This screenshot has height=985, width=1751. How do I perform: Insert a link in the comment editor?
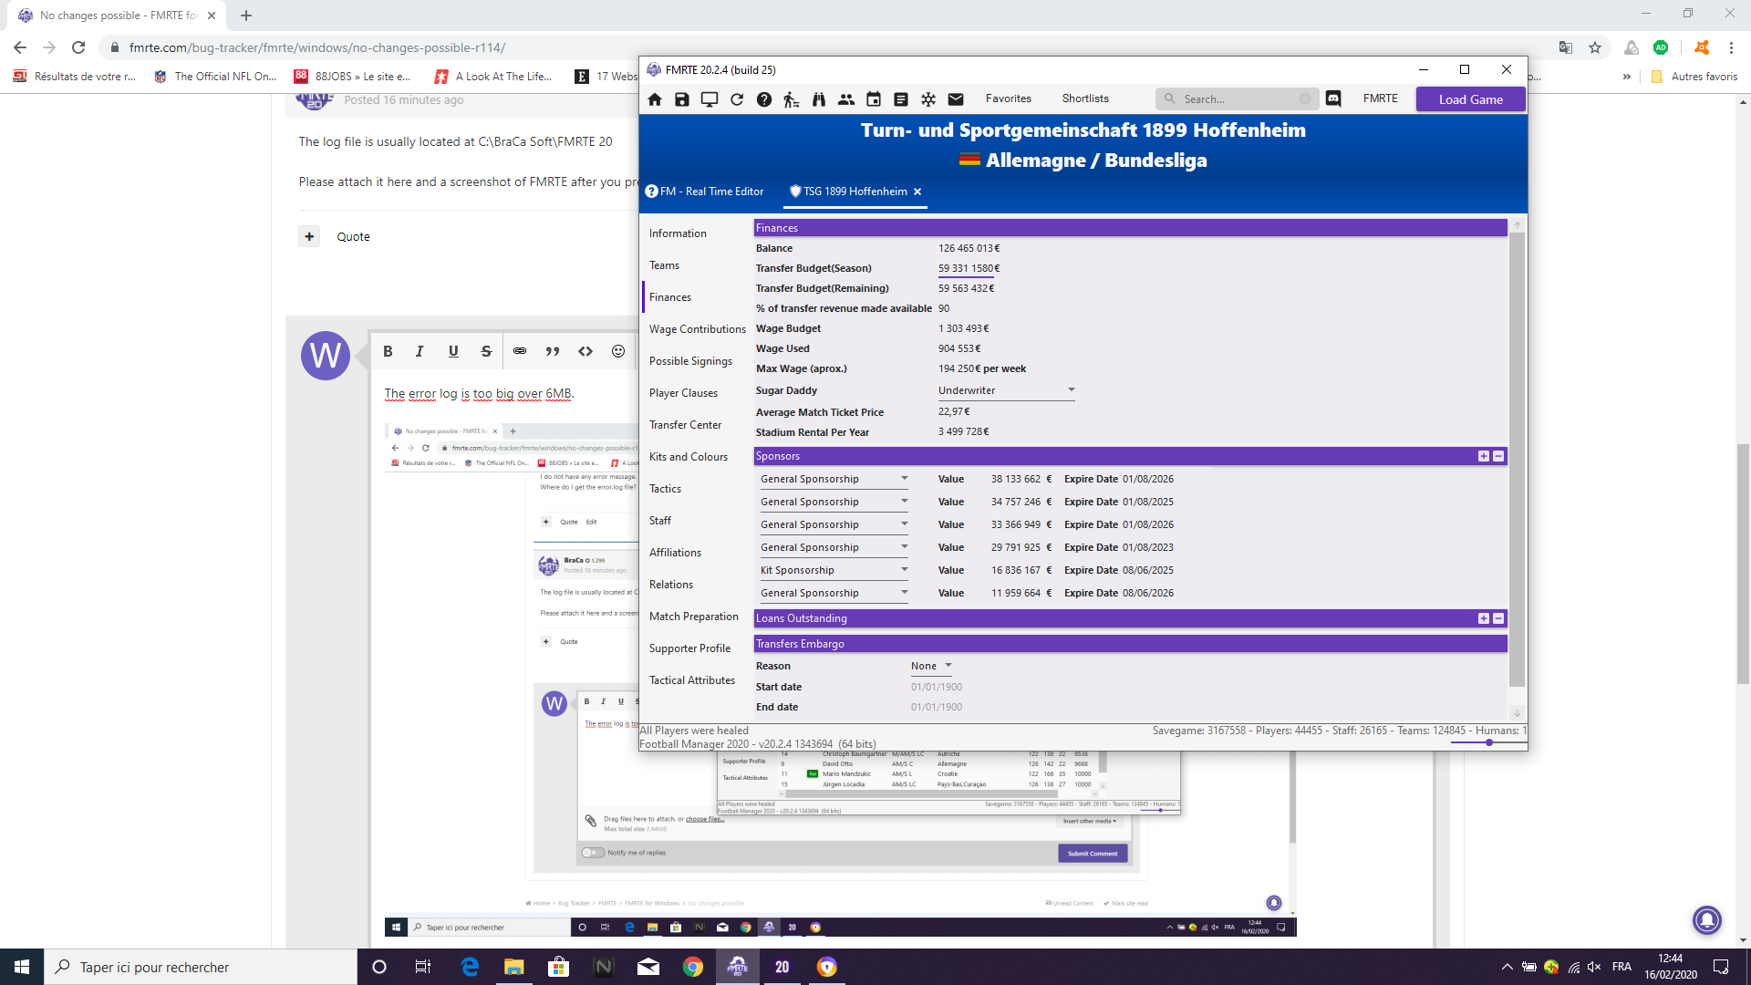click(520, 351)
